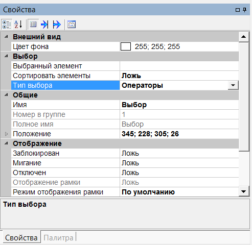Click the Отображение category header text
This screenshot has height=245, width=252.
tap(37, 143)
